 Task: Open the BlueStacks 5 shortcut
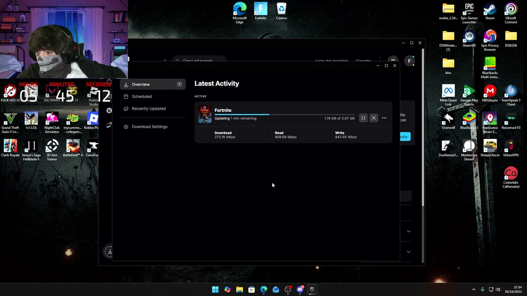point(469,121)
